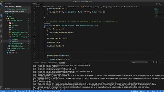Click the feedback smiley icon in status bar
Screen dimensions: 164x92
coord(161,91)
